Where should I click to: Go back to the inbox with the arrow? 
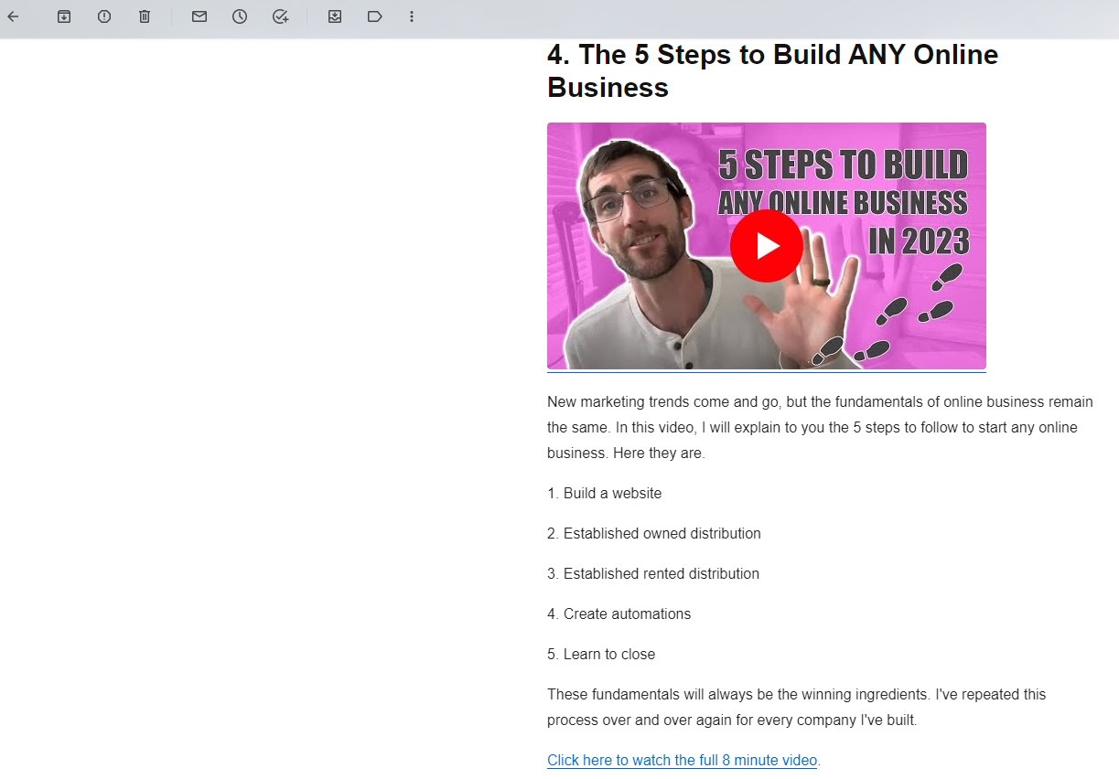(13, 16)
